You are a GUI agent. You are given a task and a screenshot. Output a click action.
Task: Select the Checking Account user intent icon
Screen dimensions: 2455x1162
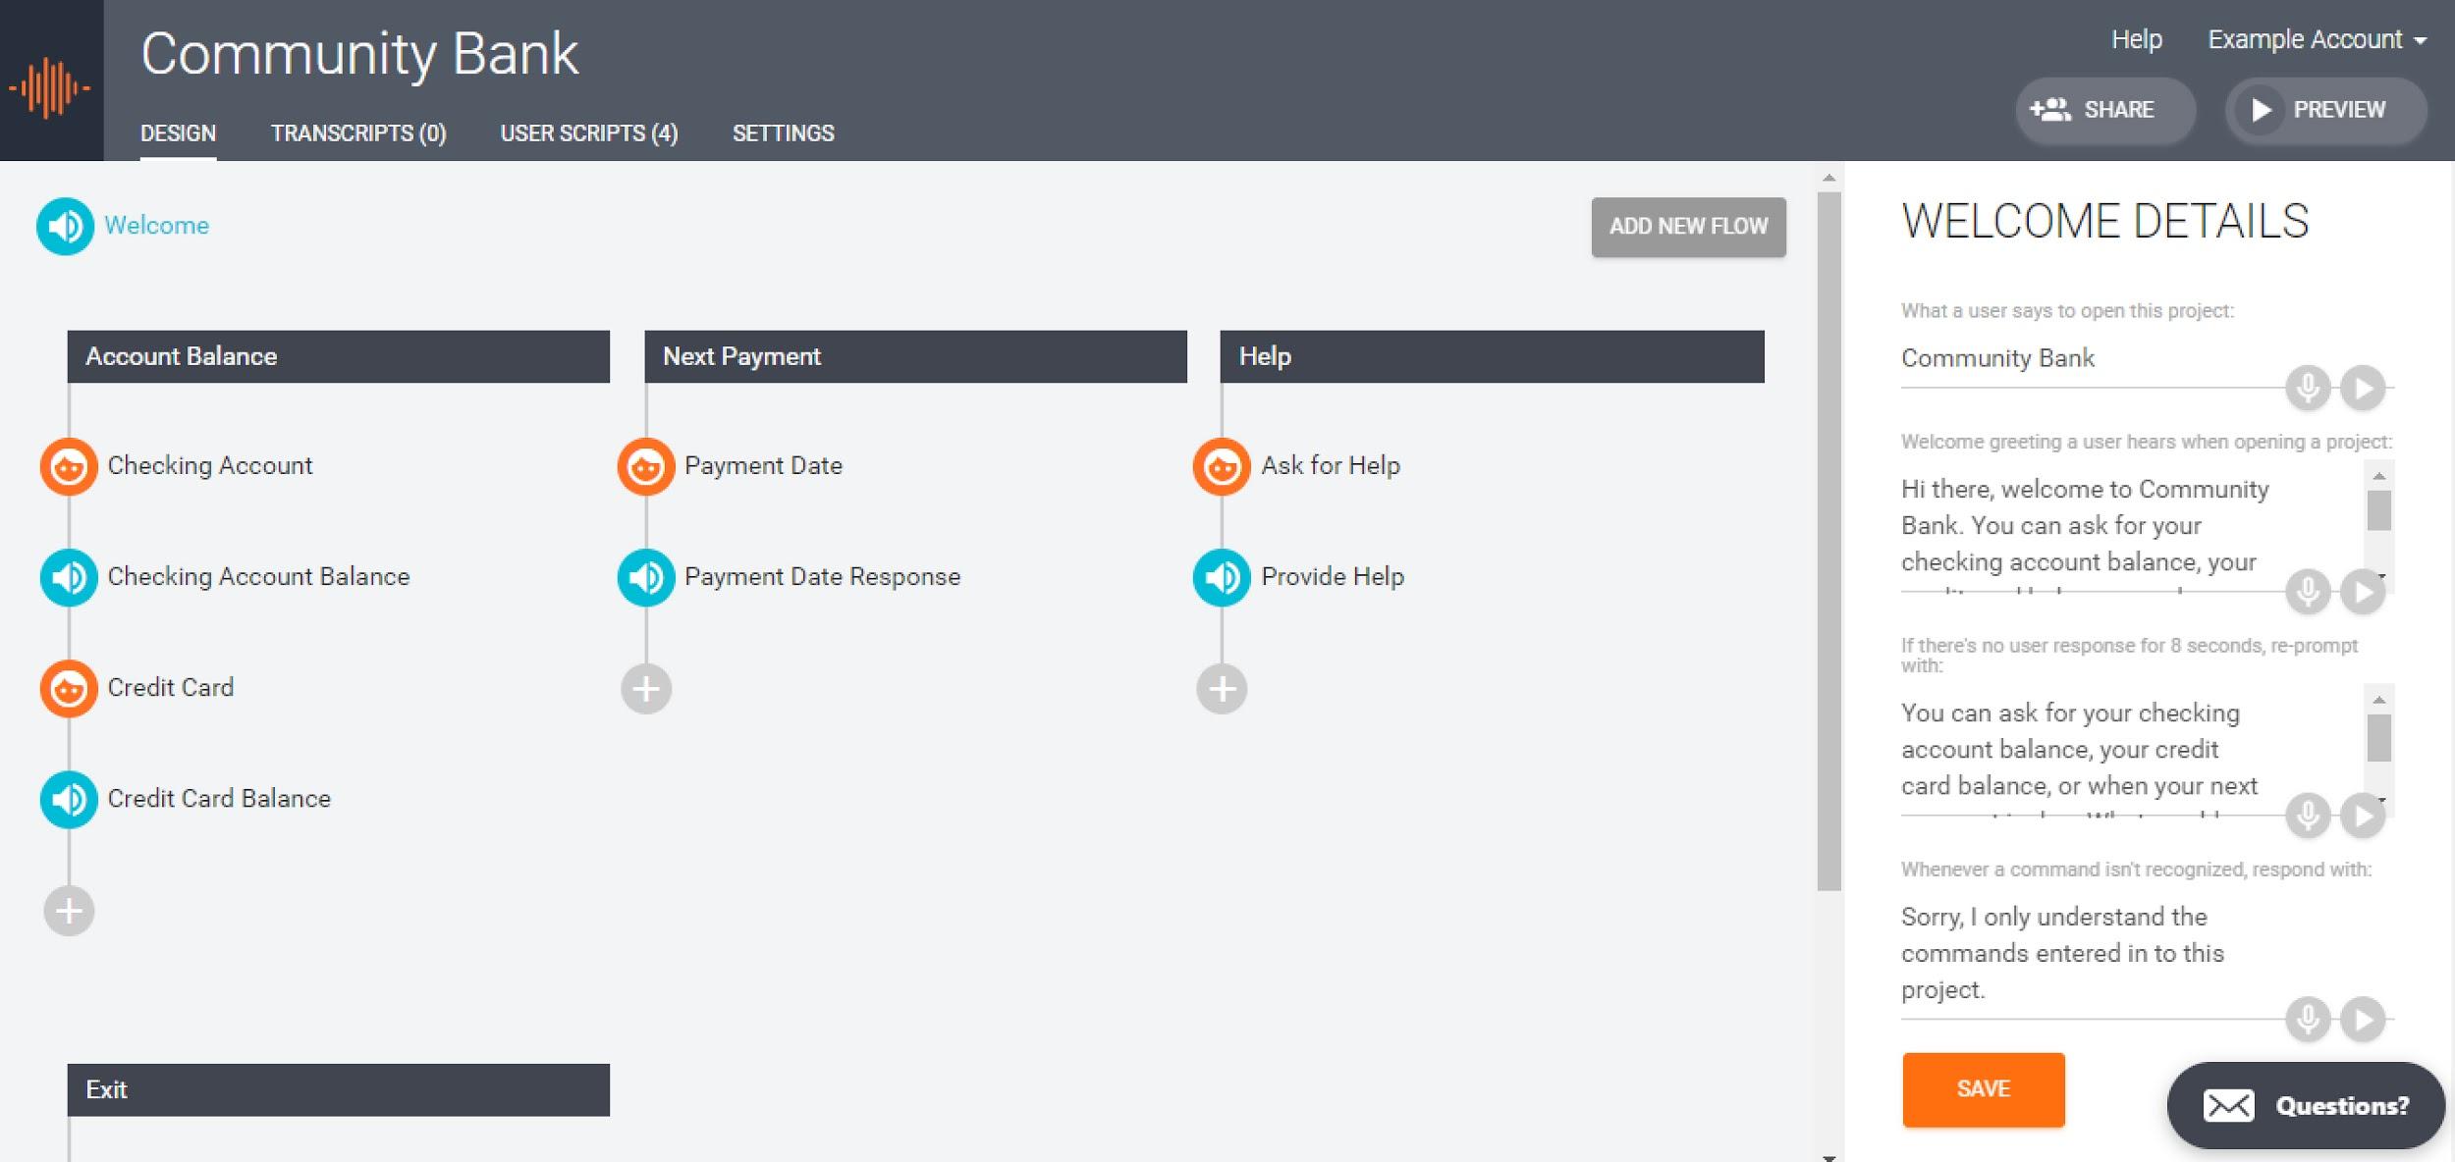pos(69,466)
